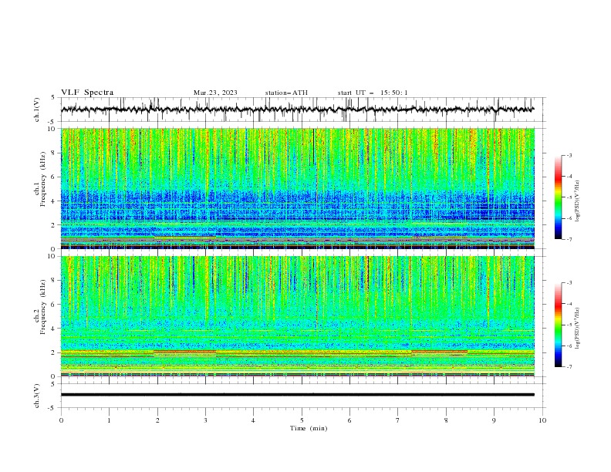Viewport: 611px width, 472px height.
Task: Select the "start UT = 15:50:1" text
Action: click(373, 93)
